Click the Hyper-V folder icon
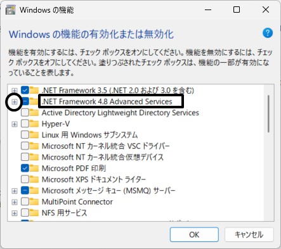Image resolution: width=281 pixels, height=249 pixels. coord(34,124)
